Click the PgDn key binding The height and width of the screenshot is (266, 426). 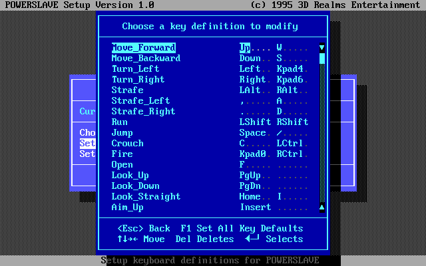(x=250, y=186)
